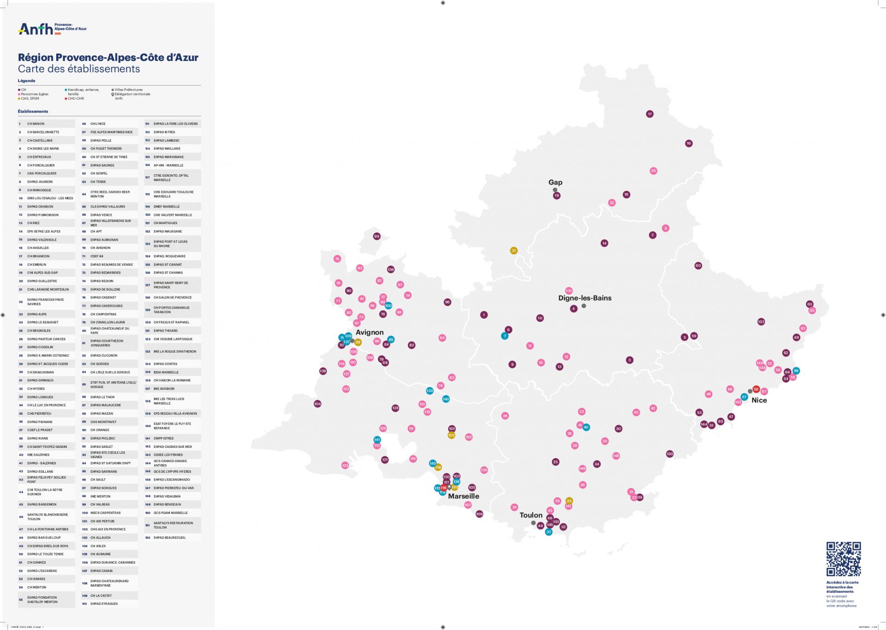Click the 'EHPAD LA FARE LES OLIVIERS' row
Viewport: 886px width, 630px height.
pos(173,124)
